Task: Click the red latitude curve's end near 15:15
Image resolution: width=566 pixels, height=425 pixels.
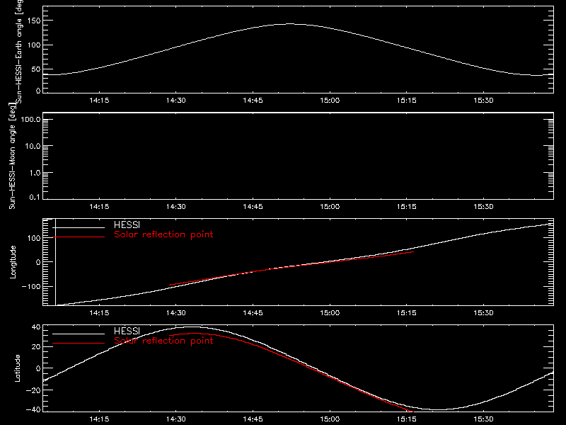Action: (x=412, y=412)
